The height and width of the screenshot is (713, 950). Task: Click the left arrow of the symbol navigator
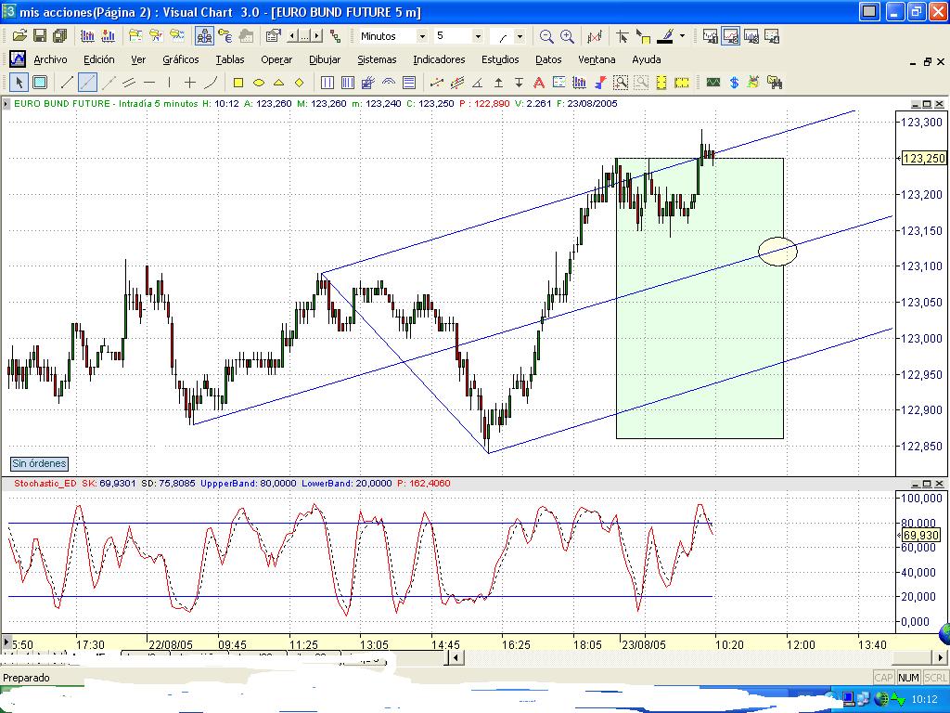pos(292,36)
